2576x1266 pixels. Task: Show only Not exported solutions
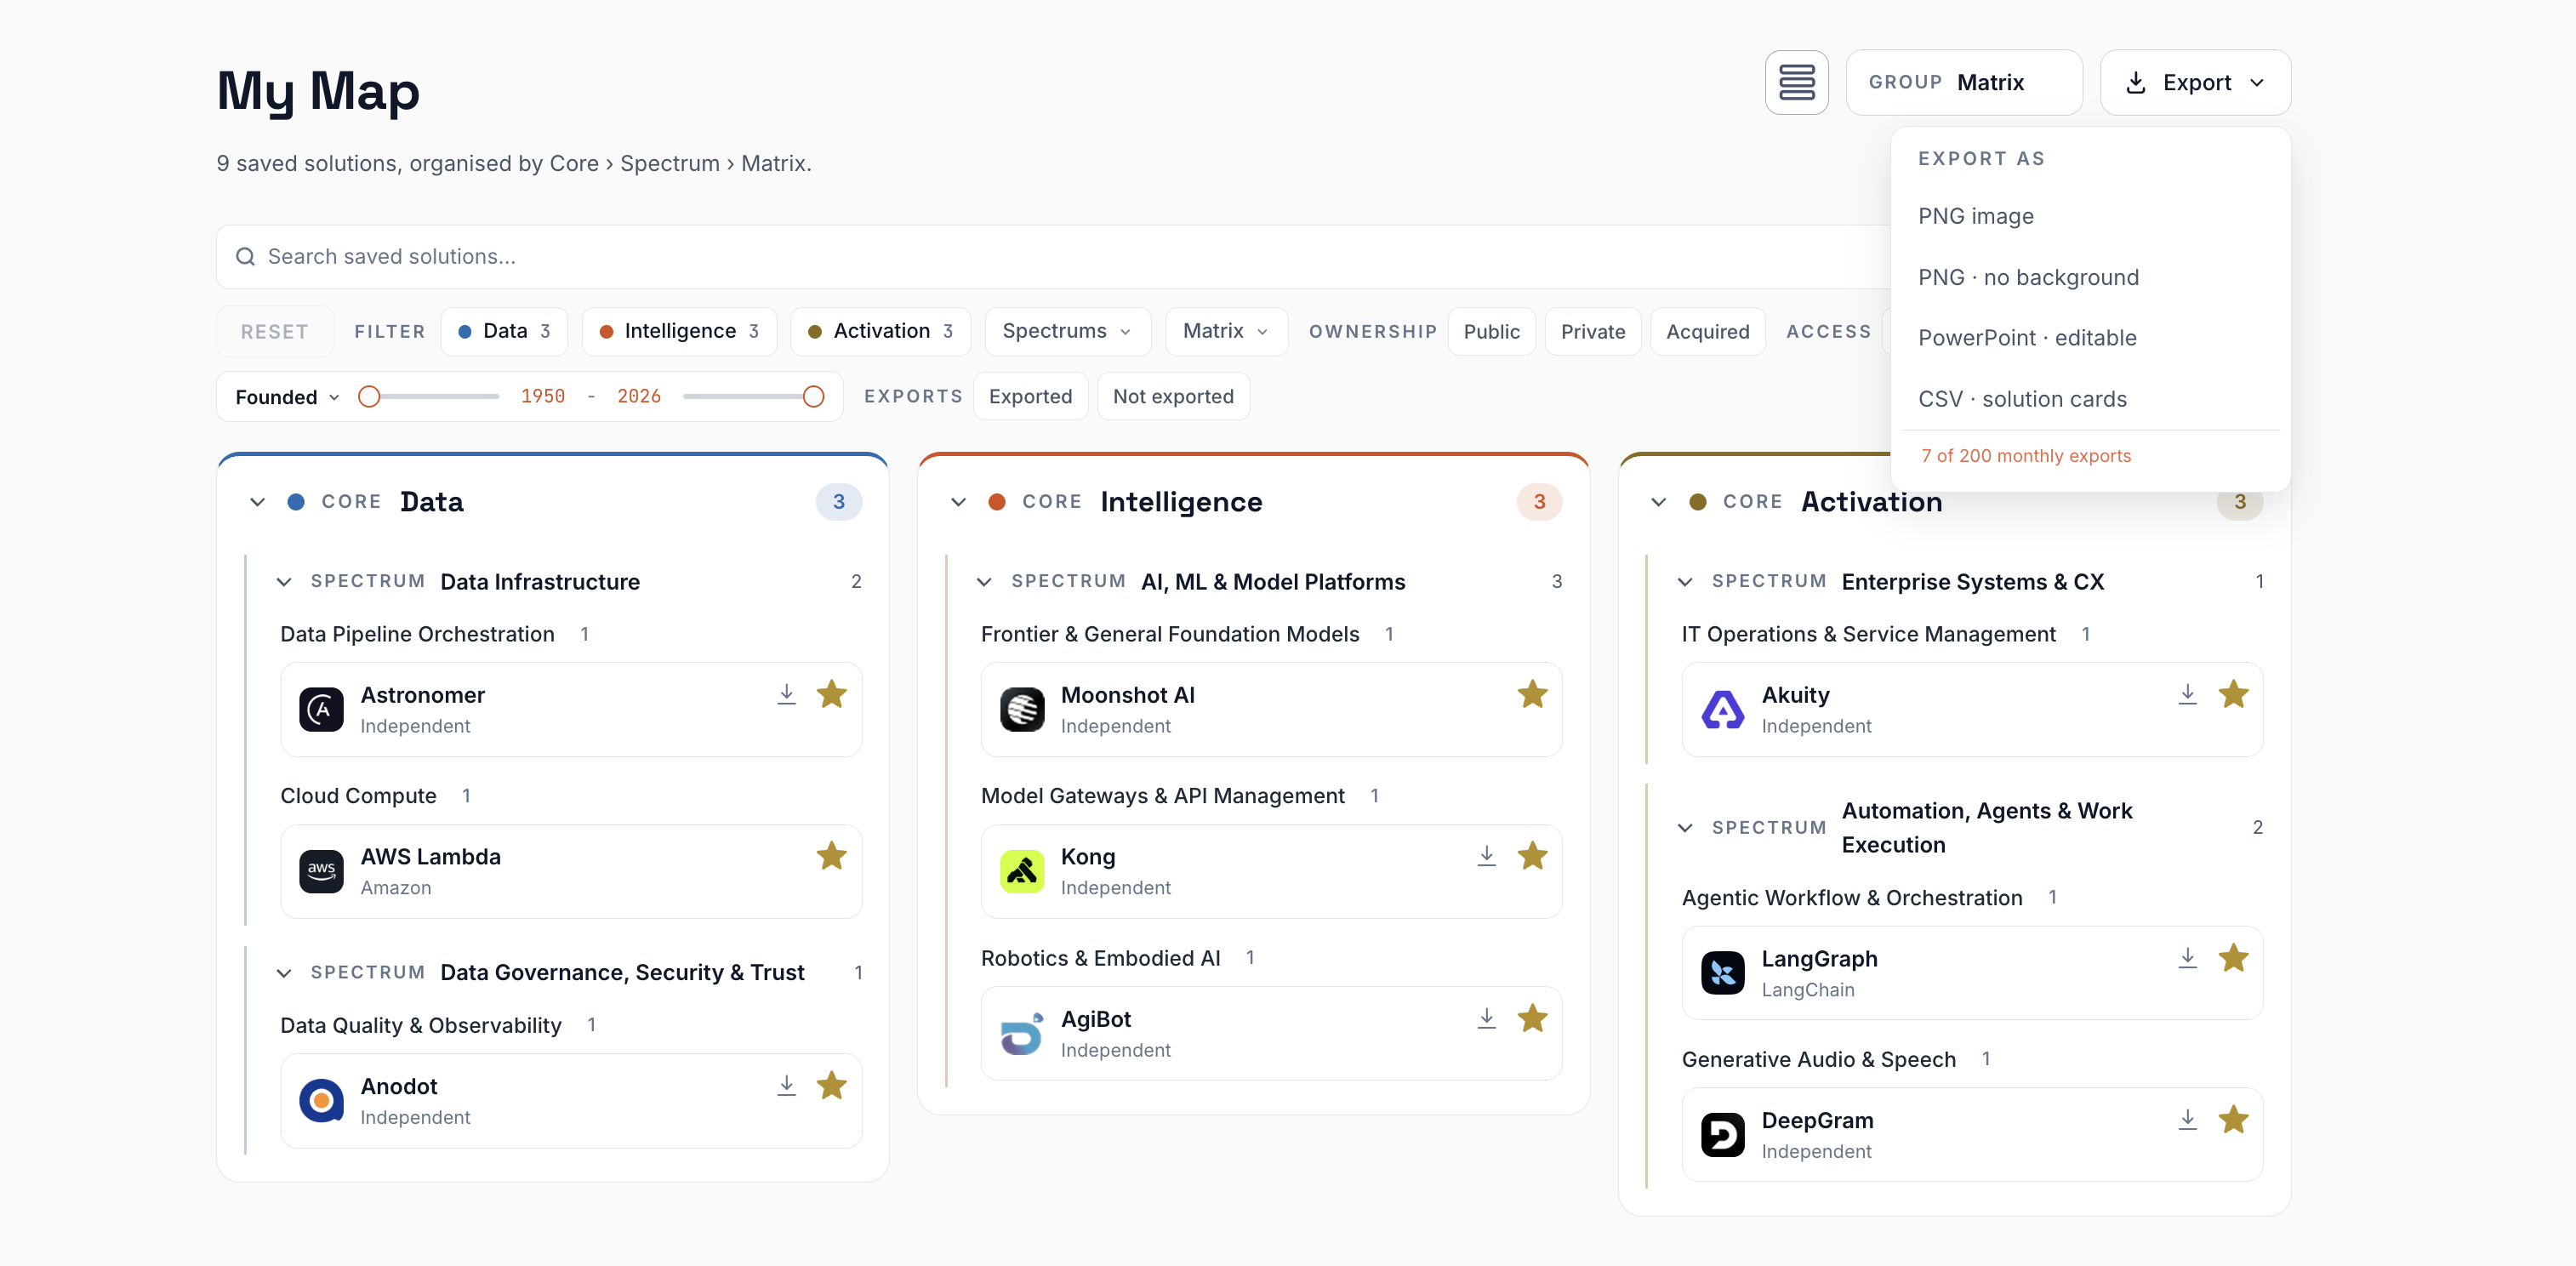point(1173,396)
